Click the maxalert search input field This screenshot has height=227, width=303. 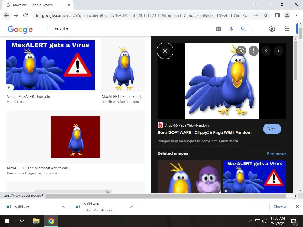point(131,29)
